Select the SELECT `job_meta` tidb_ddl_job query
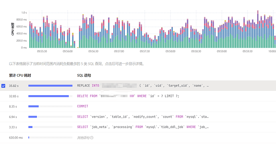Screen dimensions: 276x146 click(x=143, y=127)
